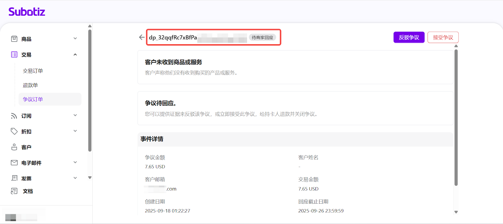Click the 客户 person icon
Screen dimensions: 503x224
tap(14, 147)
